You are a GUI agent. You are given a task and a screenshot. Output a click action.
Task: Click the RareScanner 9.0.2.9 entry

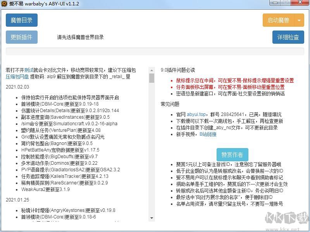coord(64,183)
